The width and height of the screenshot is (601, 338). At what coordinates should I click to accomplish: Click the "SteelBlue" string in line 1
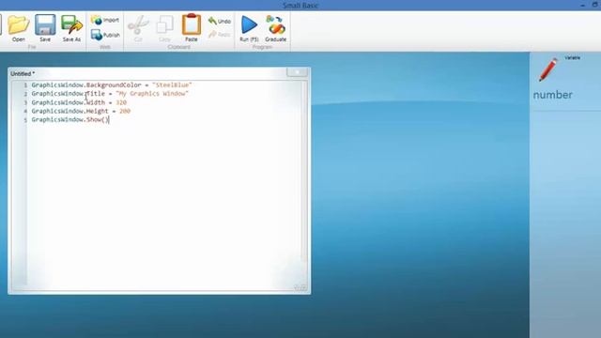[172, 85]
